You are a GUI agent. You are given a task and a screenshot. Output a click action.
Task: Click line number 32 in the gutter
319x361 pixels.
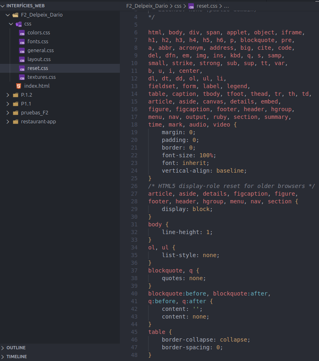[x=134, y=232]
